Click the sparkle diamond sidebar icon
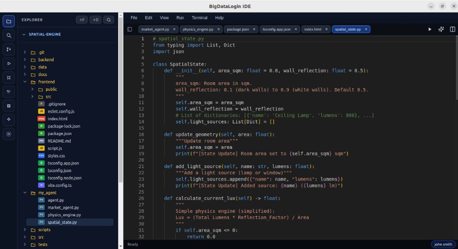Image resolution: width=458 pixels, height=249 pixels. click(9, 119)
